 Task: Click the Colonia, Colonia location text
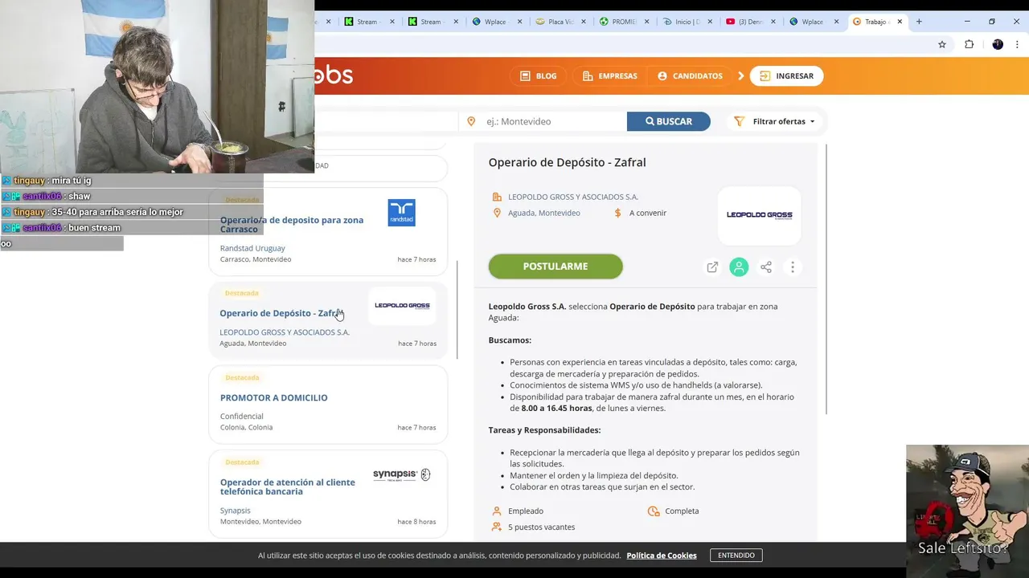point(246,427)
